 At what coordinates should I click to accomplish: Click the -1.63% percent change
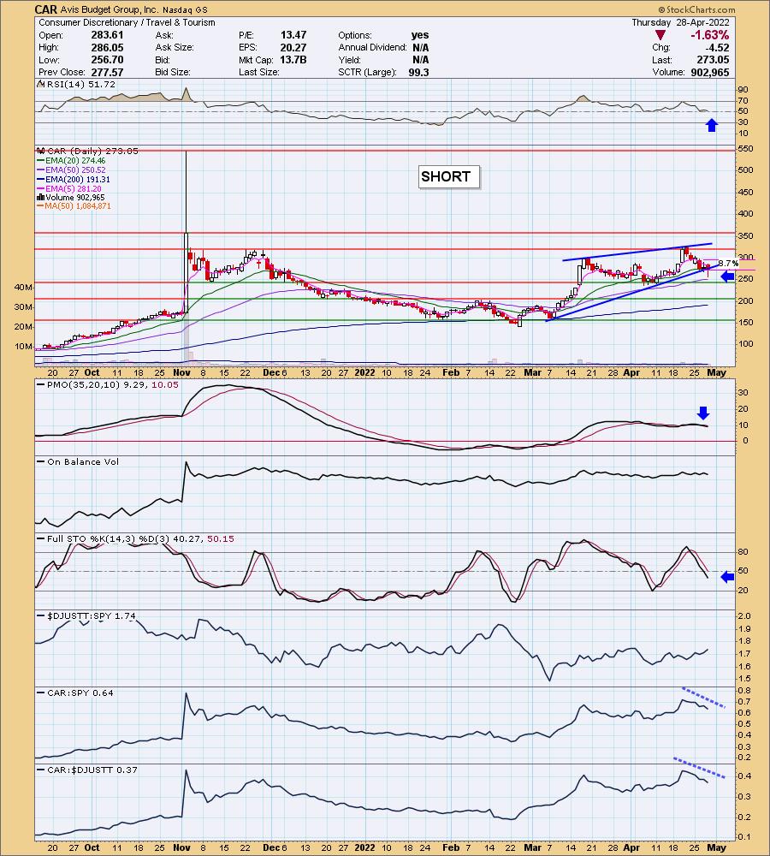click(x=709, y=35)
